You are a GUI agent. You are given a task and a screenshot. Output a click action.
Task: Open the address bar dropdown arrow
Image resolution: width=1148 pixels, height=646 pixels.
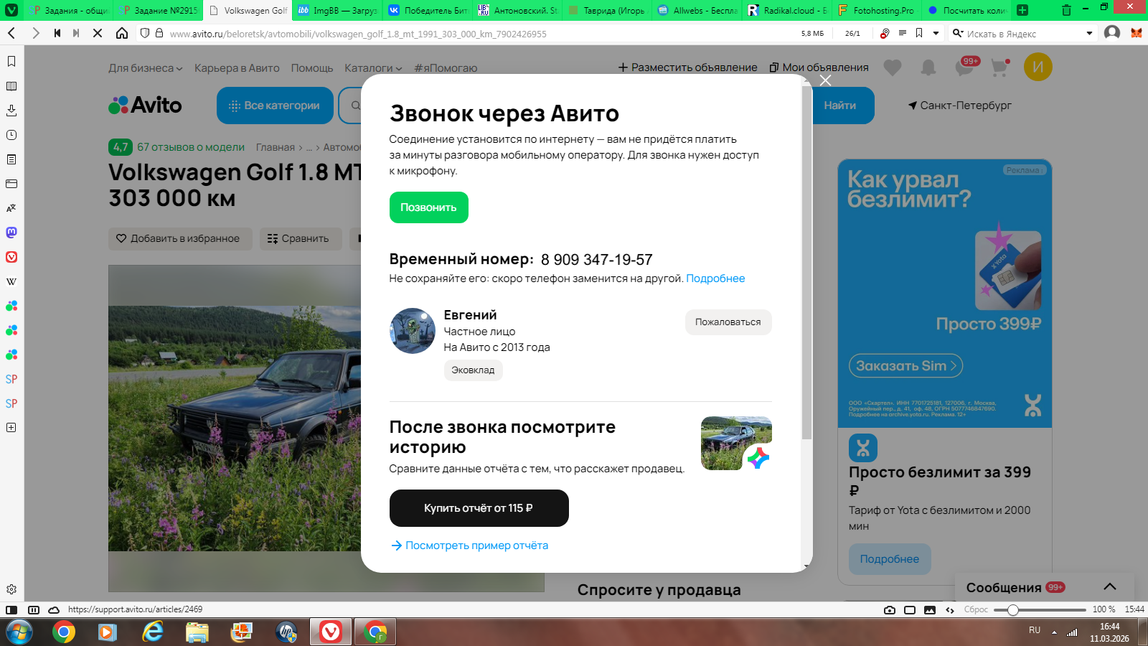(936, 33)
